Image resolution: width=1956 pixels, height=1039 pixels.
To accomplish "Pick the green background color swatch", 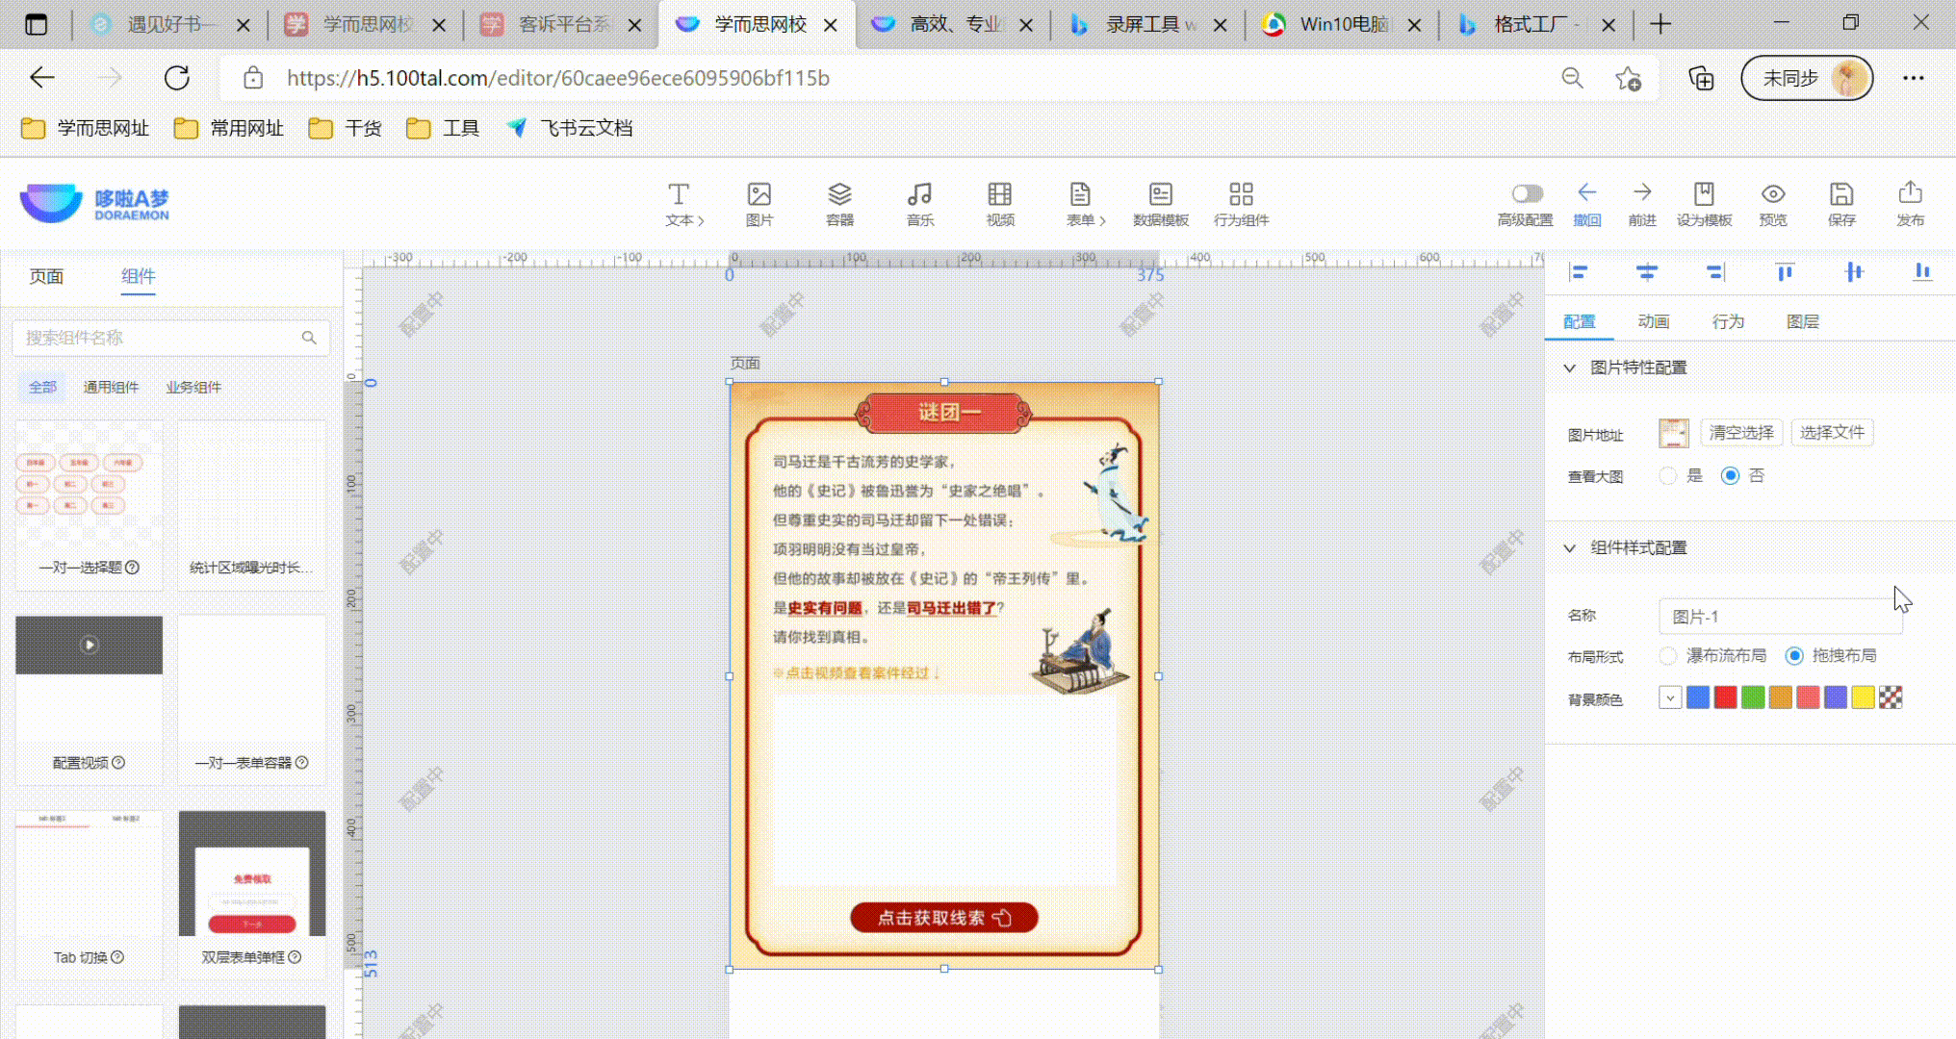I will point(1753,698).
